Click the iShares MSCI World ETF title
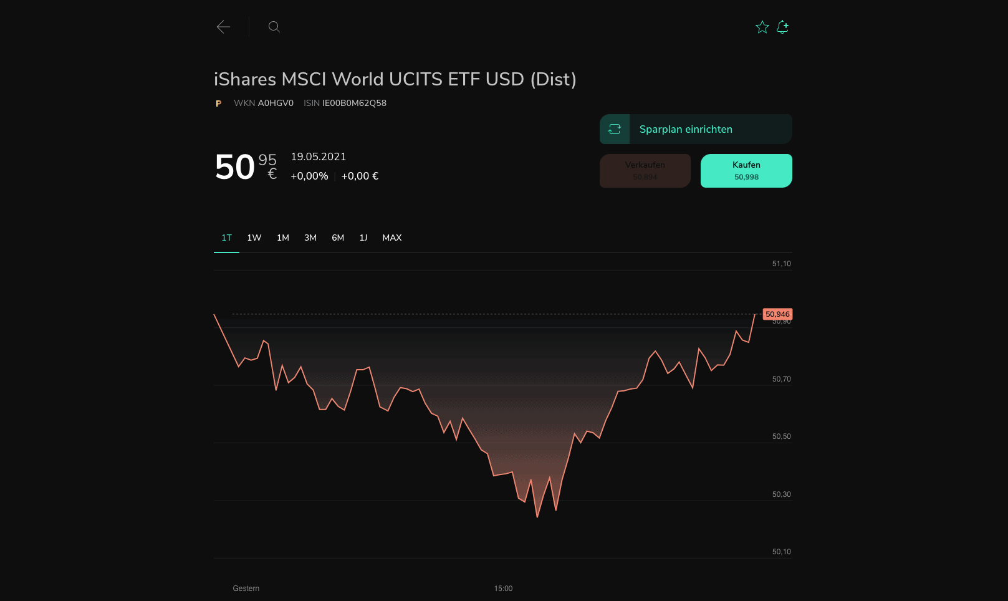Viewport: 1008px width, 601px height. (395, 79)
